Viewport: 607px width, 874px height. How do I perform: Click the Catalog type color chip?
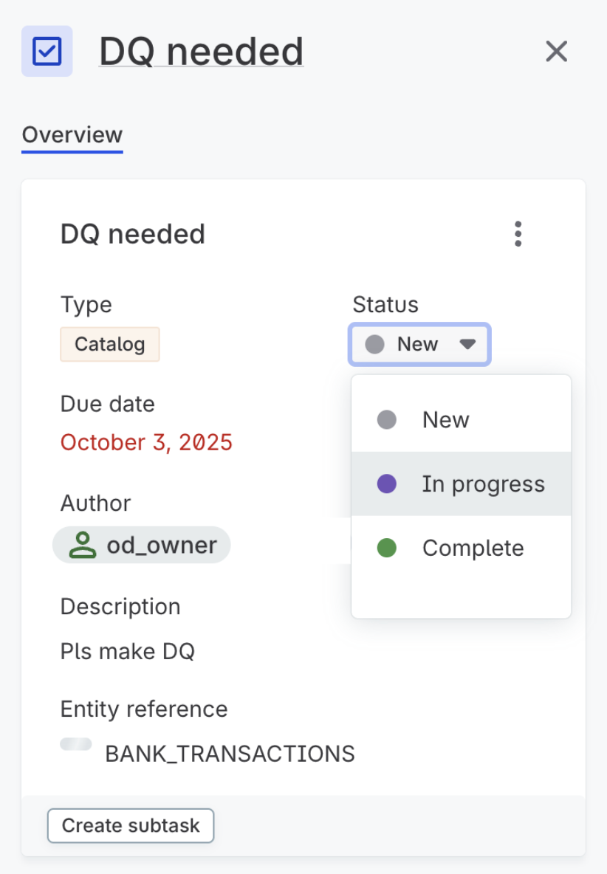click(x=109, y=344)
